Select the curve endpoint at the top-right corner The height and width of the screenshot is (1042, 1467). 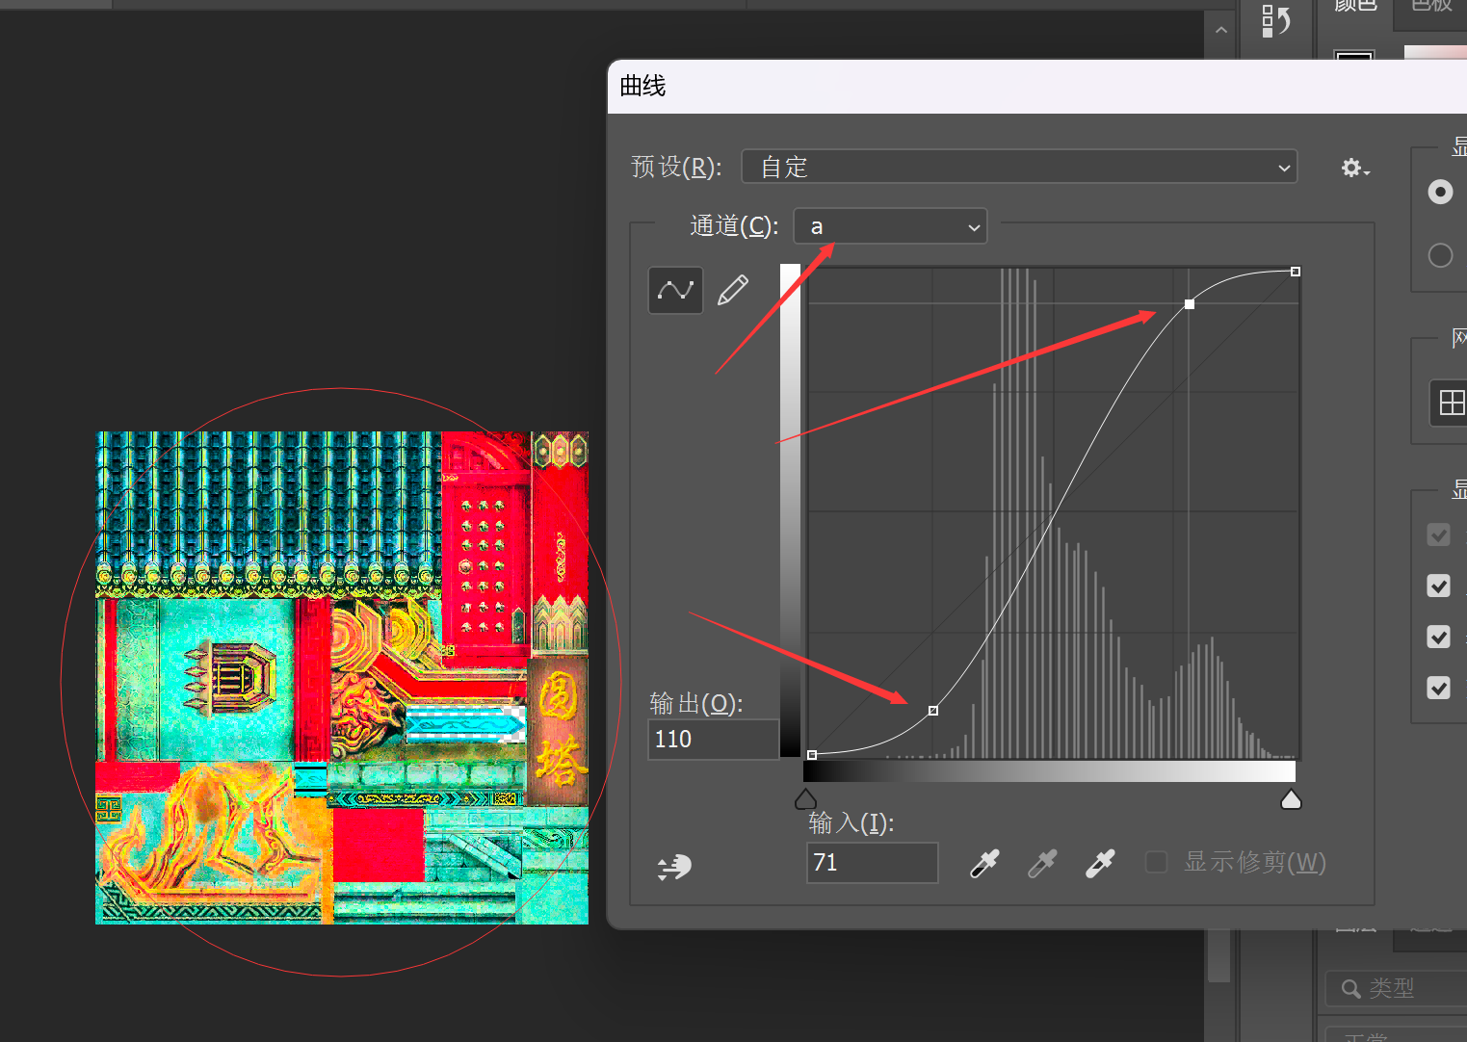(1296, 272)
